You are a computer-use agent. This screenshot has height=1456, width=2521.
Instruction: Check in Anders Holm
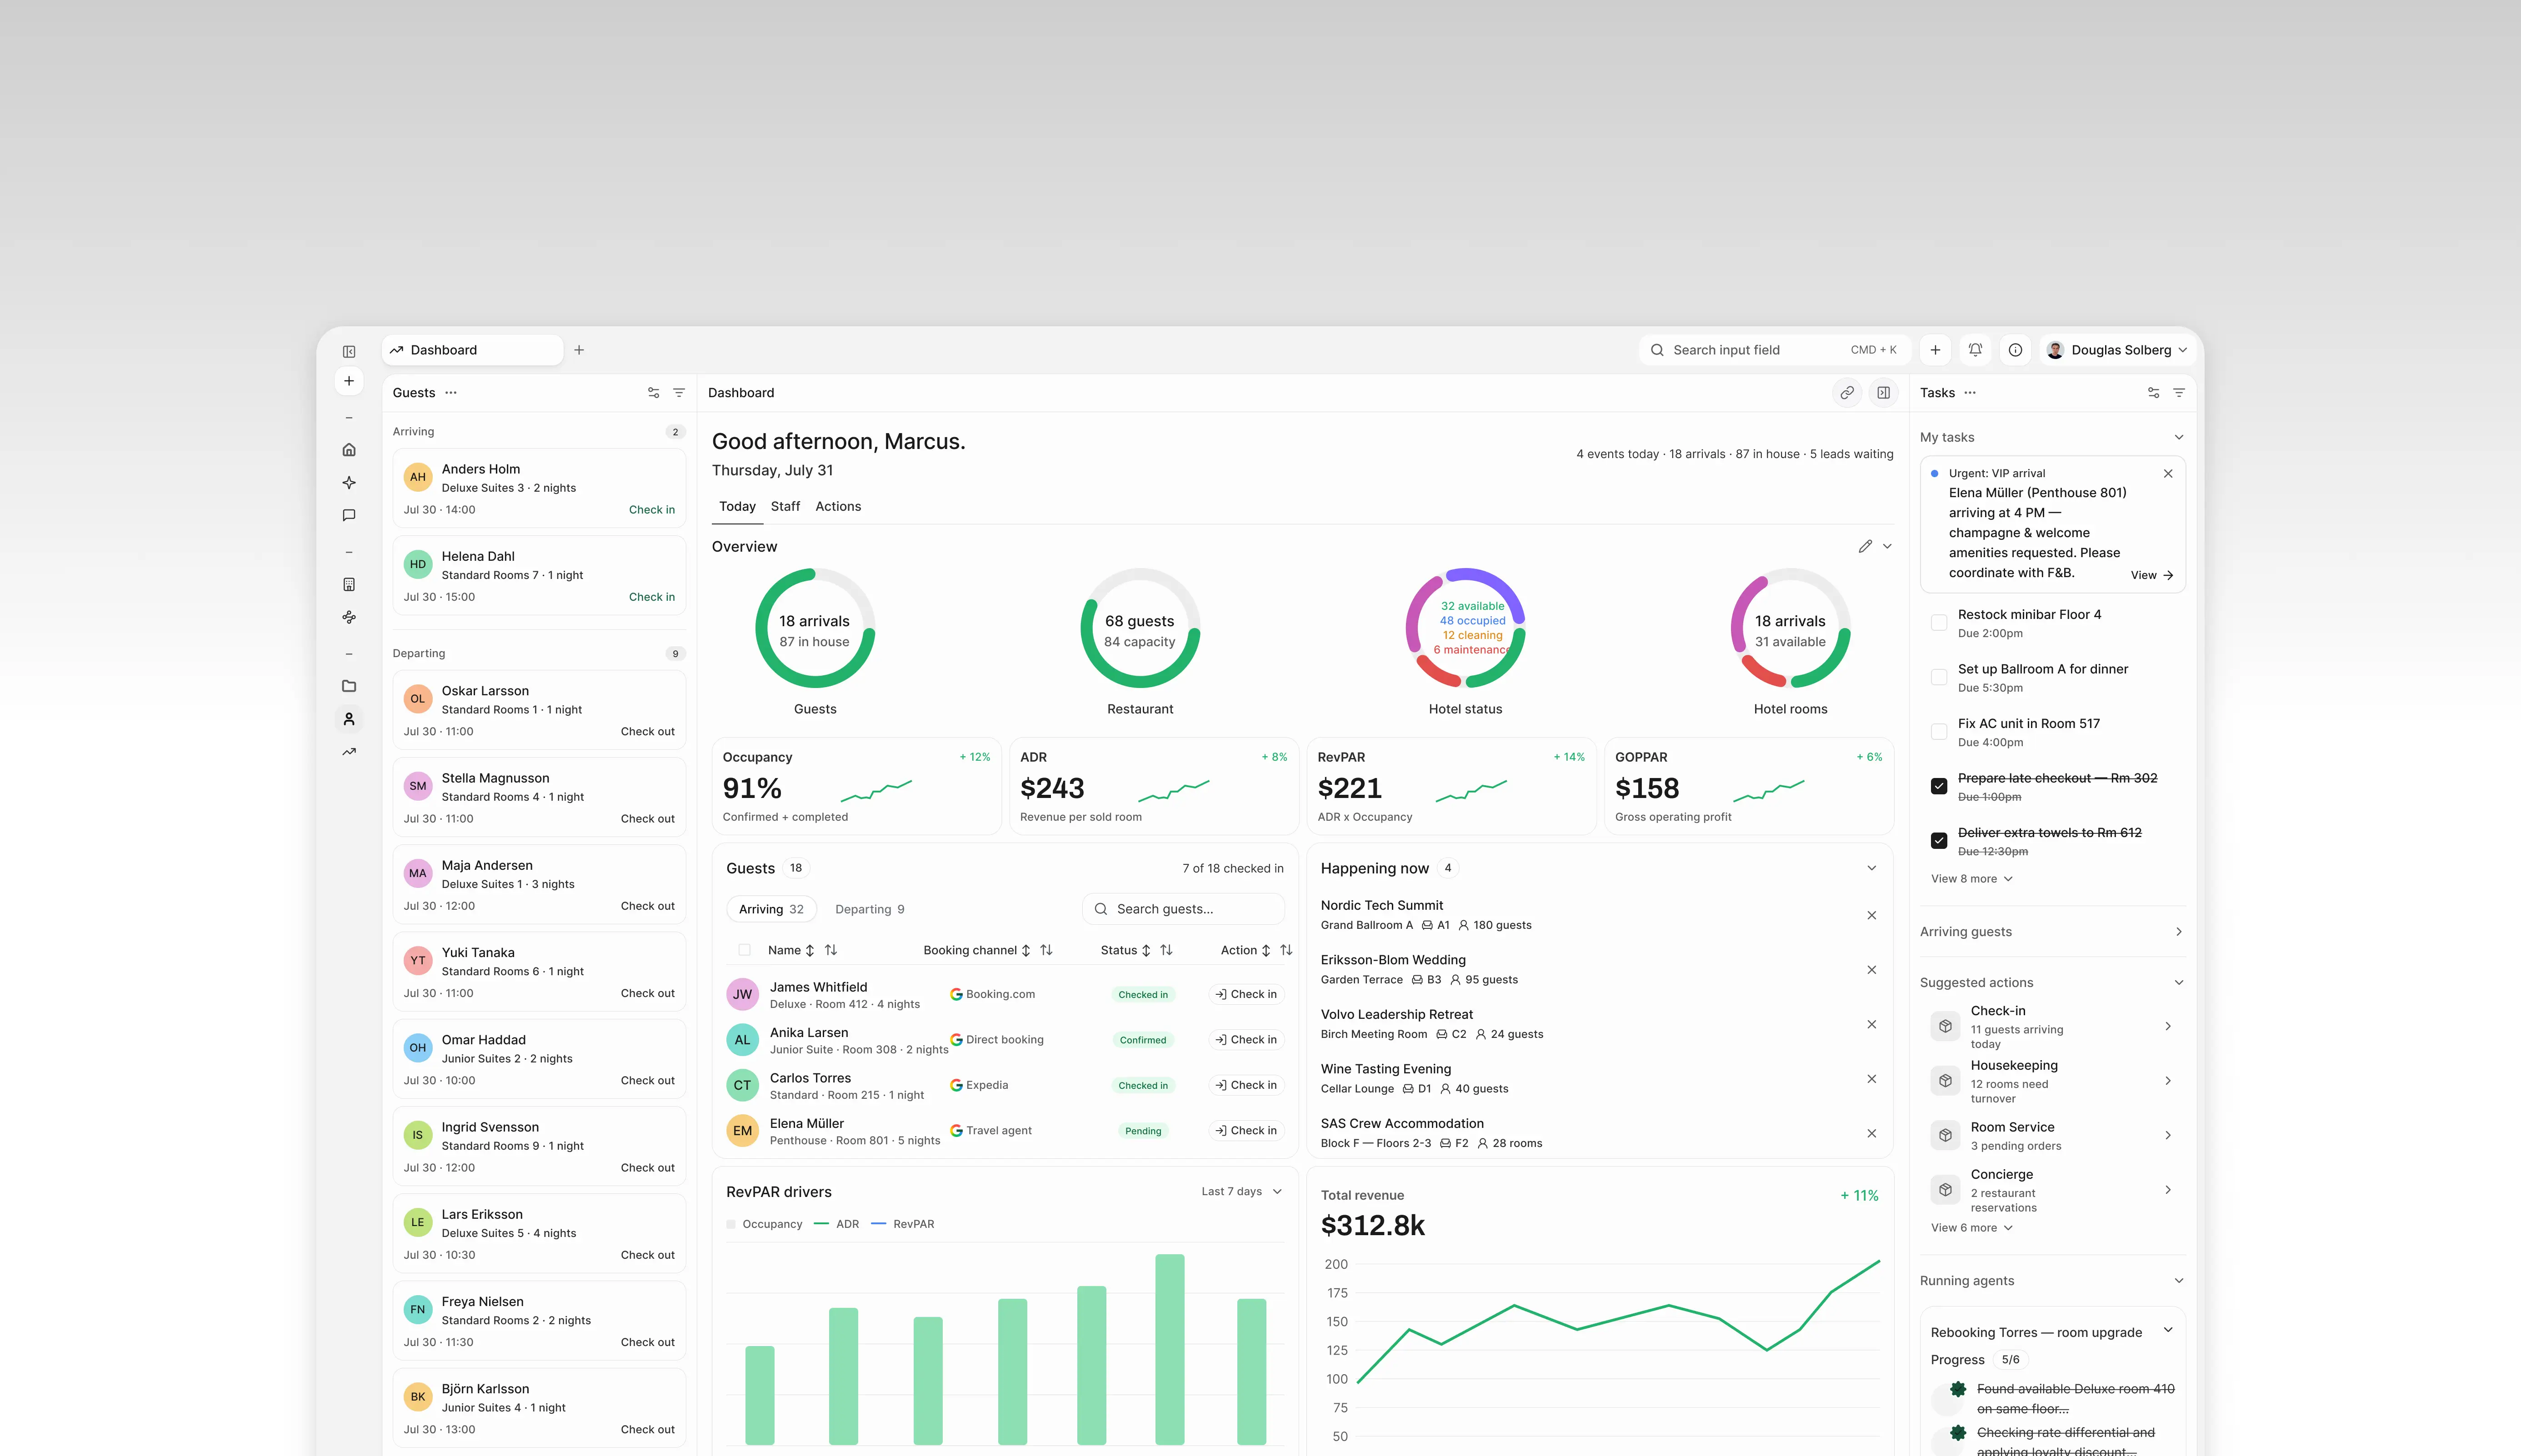tap(651, 510)
